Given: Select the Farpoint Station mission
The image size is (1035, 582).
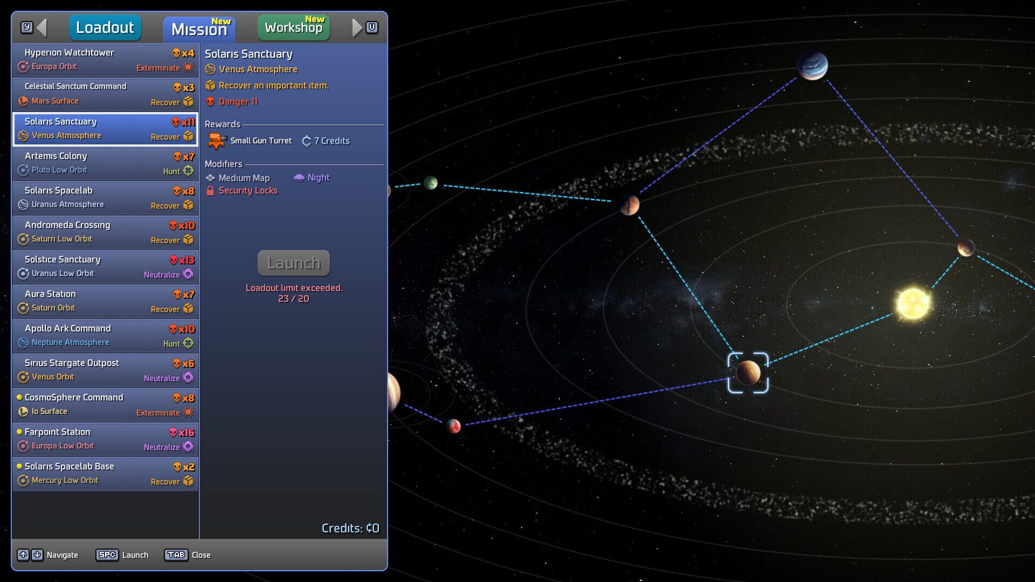Looking at the screenshot, I should point(105,439).
